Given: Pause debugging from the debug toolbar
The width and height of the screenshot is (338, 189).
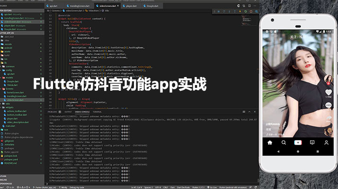Looking at the screenshot, I should (x=218, y=11).
